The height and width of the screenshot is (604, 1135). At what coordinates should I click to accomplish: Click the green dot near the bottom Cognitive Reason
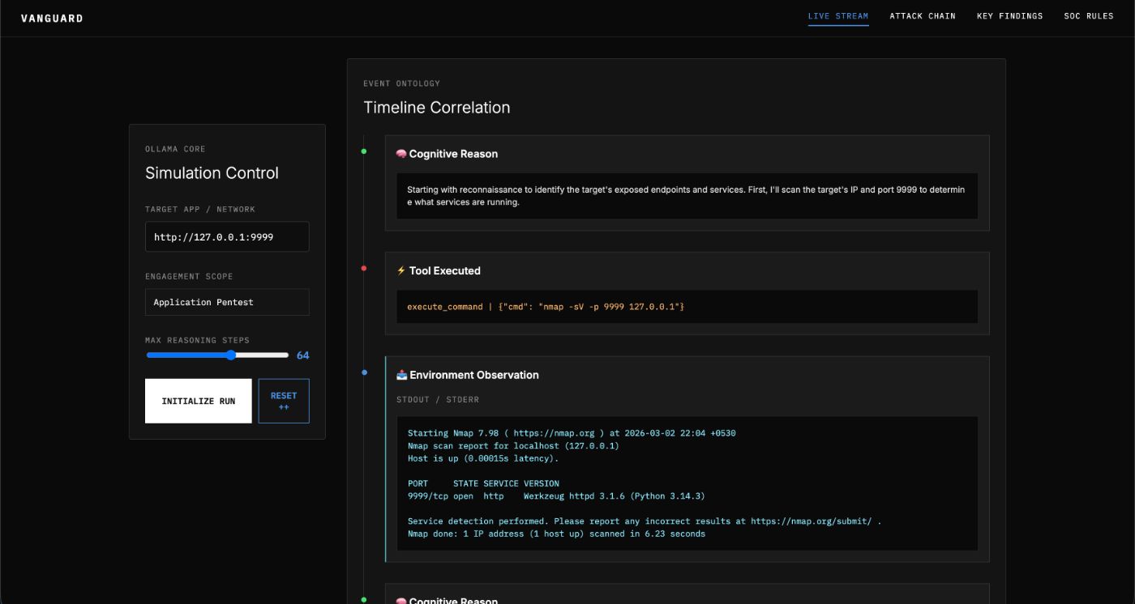365,598
